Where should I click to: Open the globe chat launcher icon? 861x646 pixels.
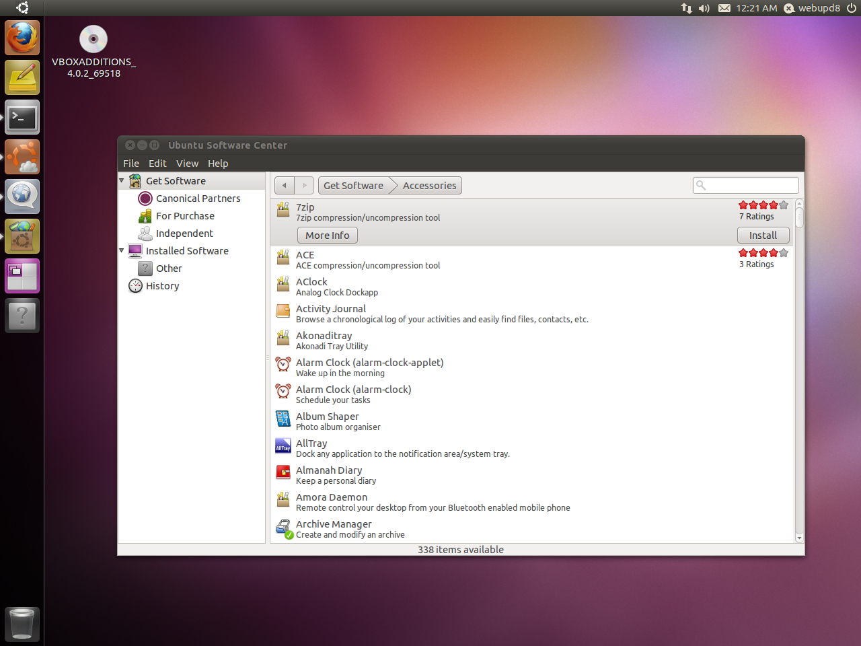pyautogui.click(x=22, y=196)
